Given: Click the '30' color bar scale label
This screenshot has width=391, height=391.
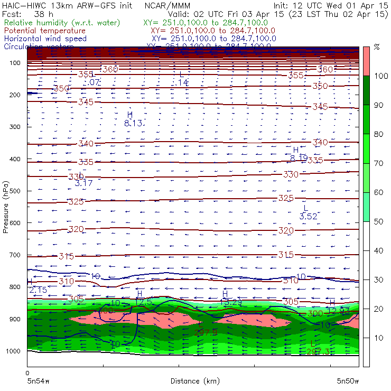Looking at the screenshot, I should point(378,280).
